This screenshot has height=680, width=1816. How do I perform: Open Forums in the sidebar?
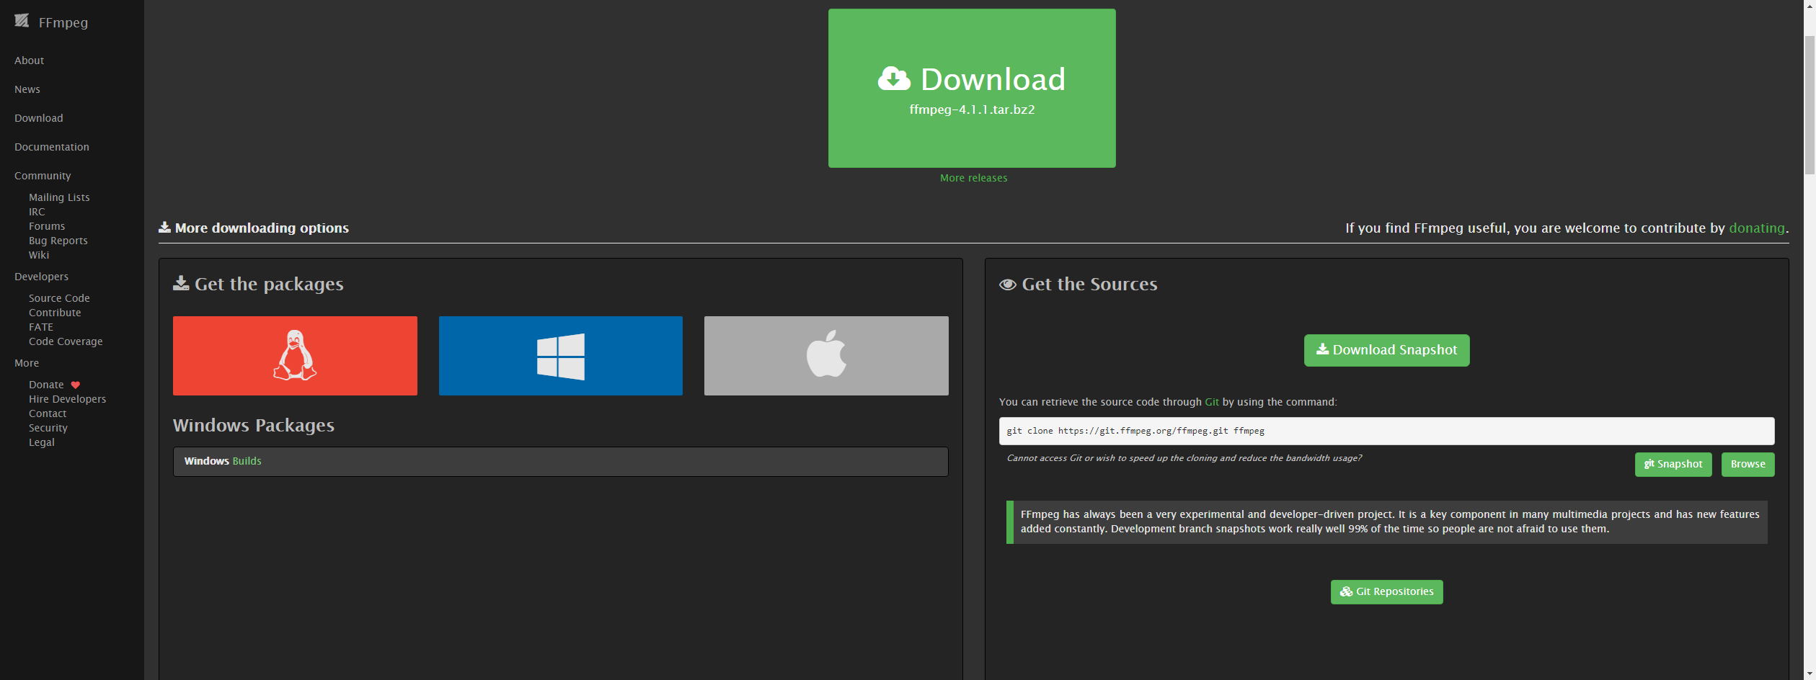[47, 226]
